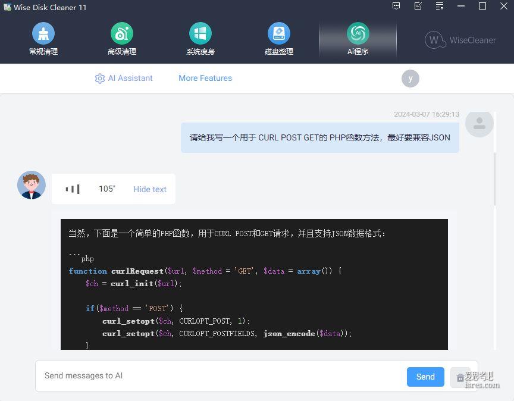Click the gray 'y' user account avatar
This screenshot has height=401, width=514.
[x=410, y=79]
